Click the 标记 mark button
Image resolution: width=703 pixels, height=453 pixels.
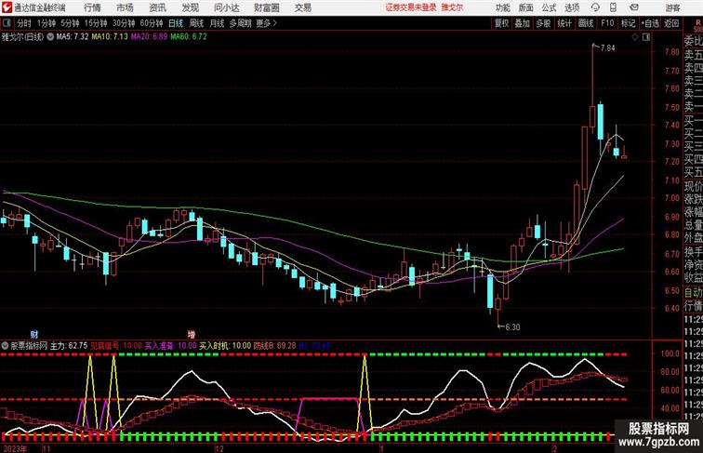[628, 23]
